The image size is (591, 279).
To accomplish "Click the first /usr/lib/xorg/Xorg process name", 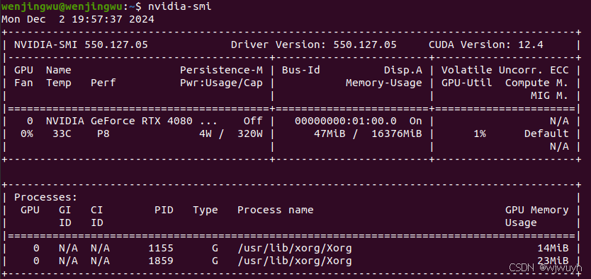I will (294, 248).
